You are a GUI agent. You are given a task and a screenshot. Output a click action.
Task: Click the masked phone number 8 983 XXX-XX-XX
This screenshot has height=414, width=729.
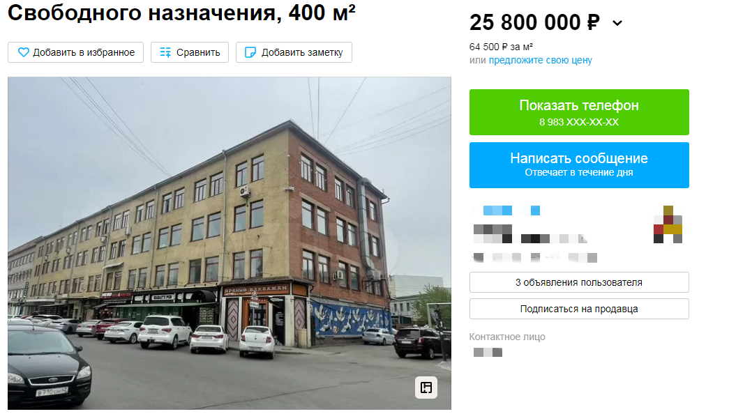pos(579,122)
